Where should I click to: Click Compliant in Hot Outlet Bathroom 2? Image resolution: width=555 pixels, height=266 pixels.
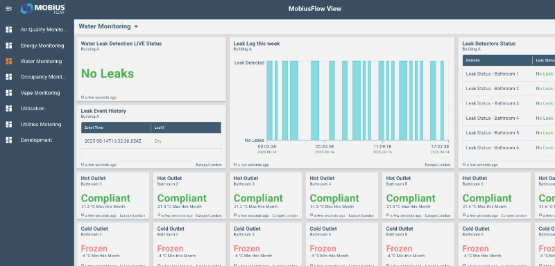tap(182, 198)
